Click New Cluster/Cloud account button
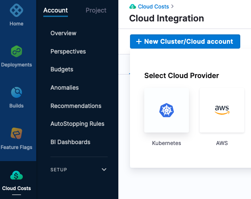Viewport: 251px width, 199px height. pos(185,41)
